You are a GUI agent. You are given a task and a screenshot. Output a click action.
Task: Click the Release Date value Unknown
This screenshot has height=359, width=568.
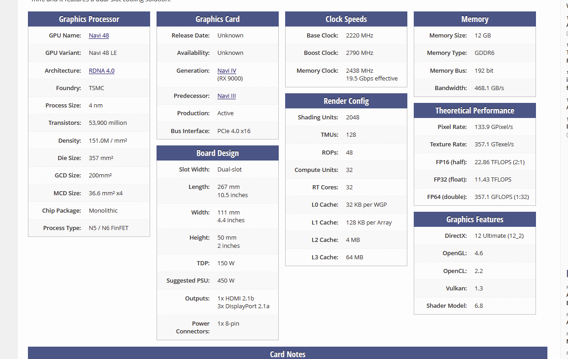(230, 35)
